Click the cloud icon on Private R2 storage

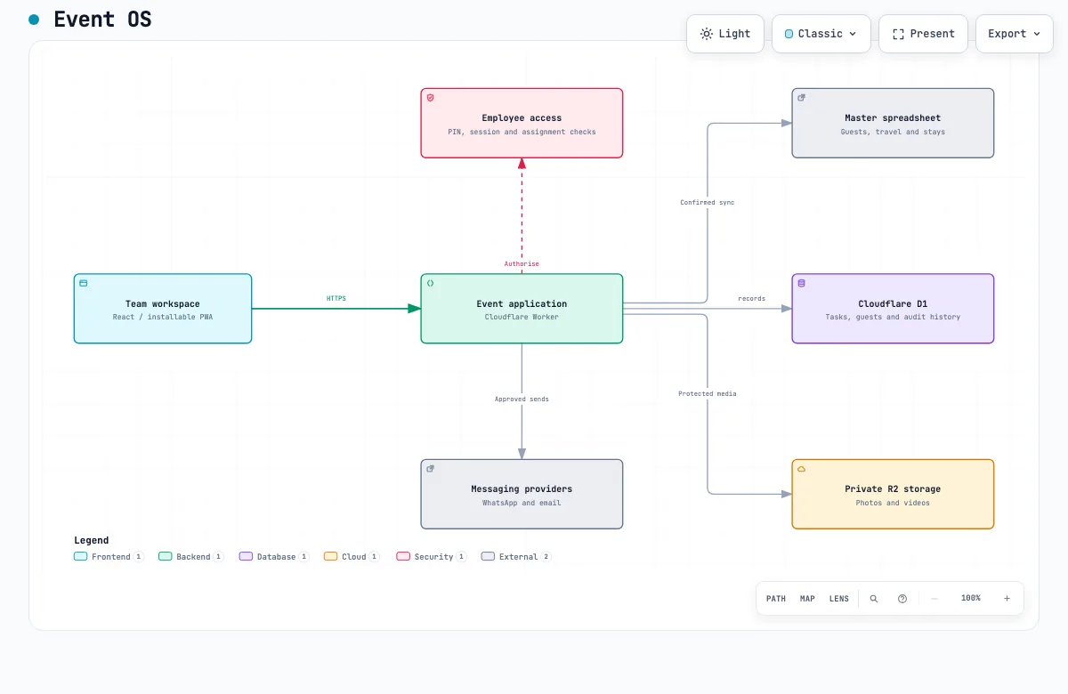click(x=802, y=469)
